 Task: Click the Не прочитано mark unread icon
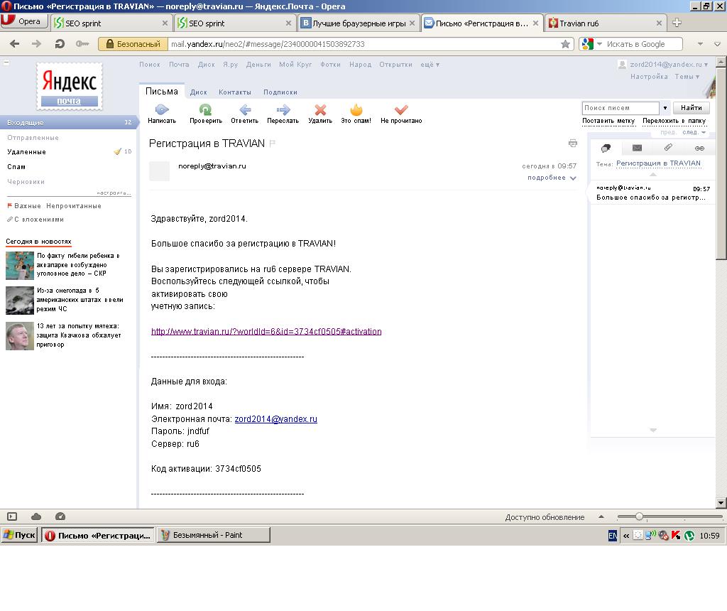coord(401,110)
